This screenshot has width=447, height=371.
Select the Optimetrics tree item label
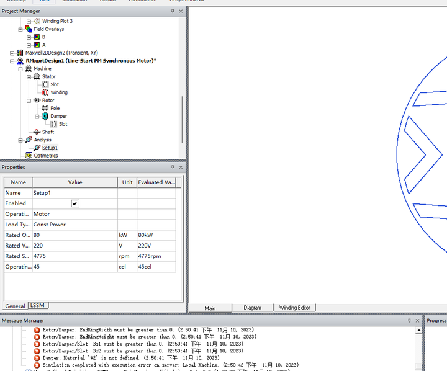(x=45, y=156)
